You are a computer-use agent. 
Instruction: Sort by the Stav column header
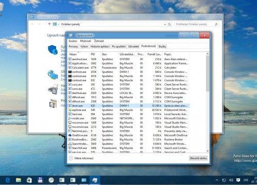(109, 54)
